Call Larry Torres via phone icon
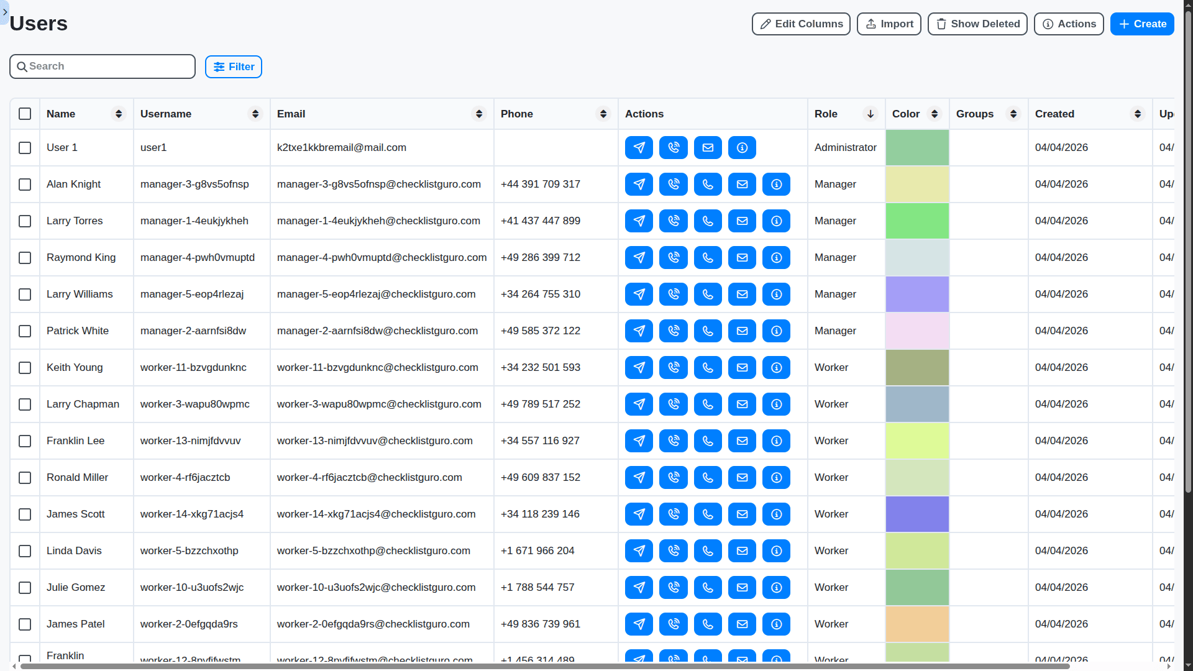This screenshot has height=671, width=1193. 708,221
